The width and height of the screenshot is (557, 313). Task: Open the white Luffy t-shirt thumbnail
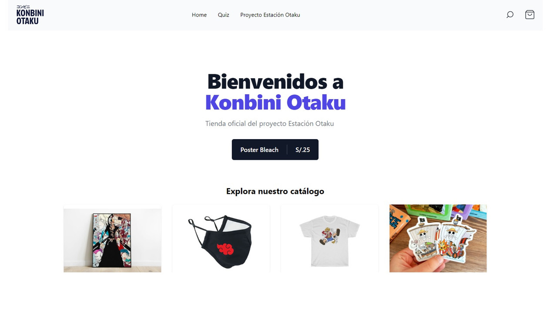pyautogui.click(x=330, y=239)
